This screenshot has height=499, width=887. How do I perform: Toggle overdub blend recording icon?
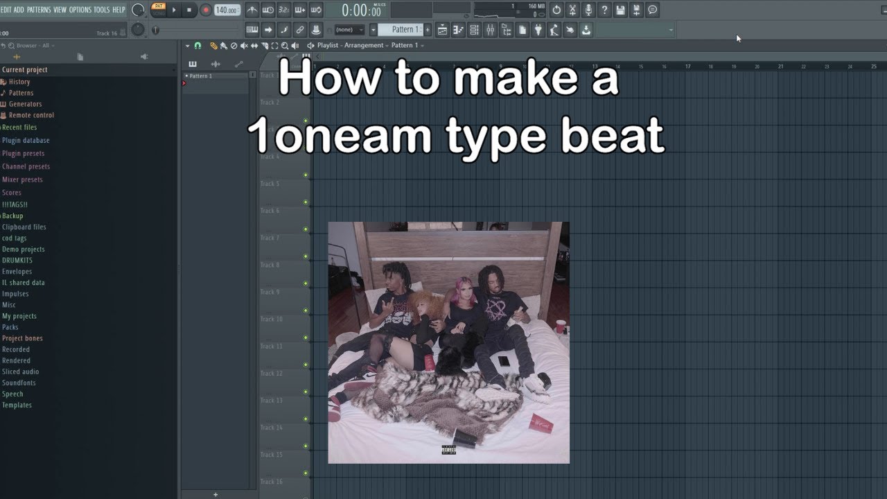tap(300, 10)
